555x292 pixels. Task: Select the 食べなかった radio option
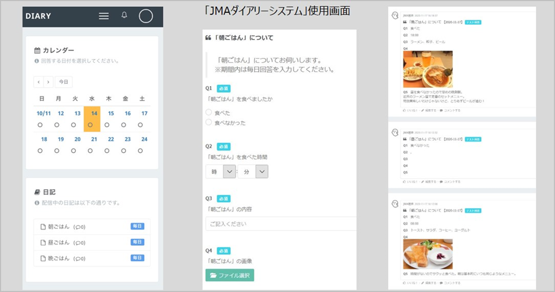(209, 123)
